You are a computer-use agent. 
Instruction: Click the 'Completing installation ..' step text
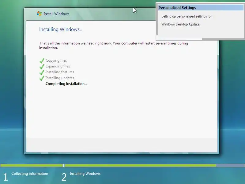click(66, 84)
